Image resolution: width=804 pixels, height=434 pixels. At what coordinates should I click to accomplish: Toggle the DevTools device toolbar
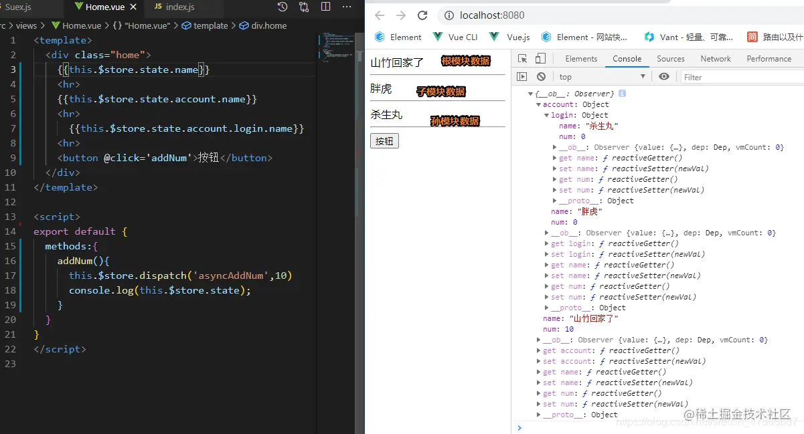point(540,59)
